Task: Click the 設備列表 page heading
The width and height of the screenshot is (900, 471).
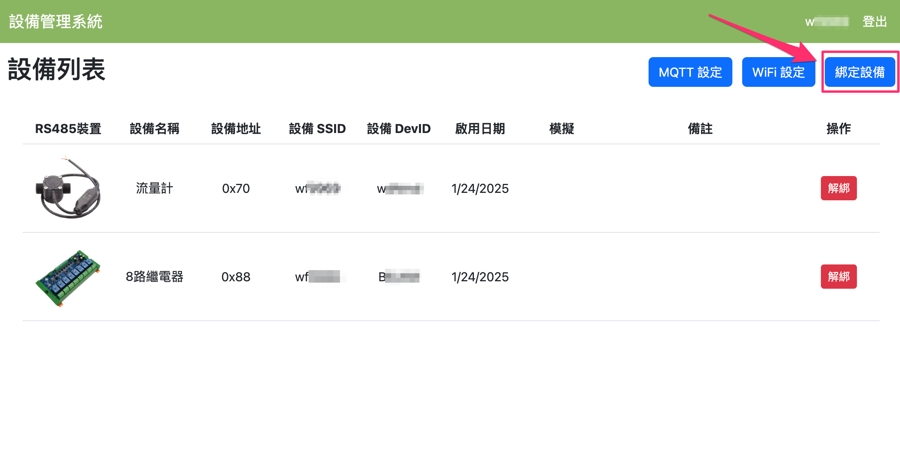Action: pos(57,70)
